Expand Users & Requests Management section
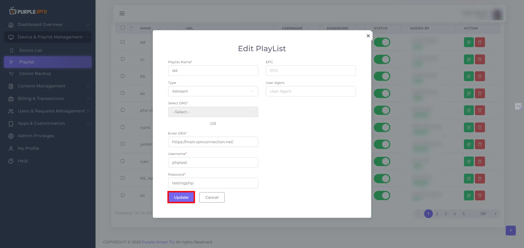This screenshot has width=524, height=248. coord(48,111)
